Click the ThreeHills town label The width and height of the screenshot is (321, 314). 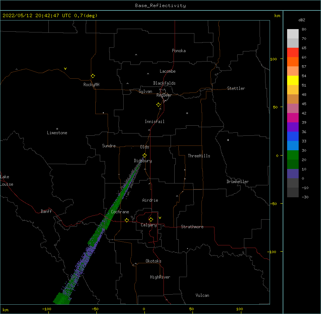199,156
